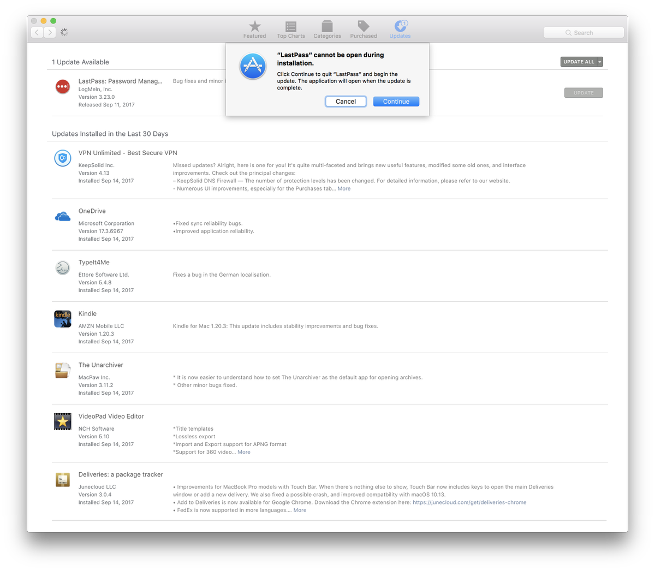Click LastPass Version 3.23.0 text

click(x=97, y=97)
